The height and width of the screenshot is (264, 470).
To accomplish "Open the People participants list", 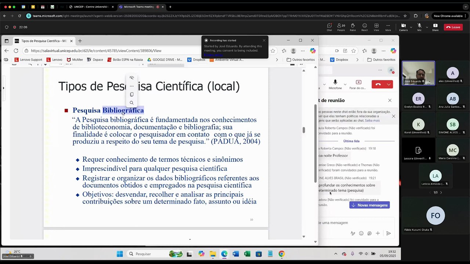I will pos(341,27).
